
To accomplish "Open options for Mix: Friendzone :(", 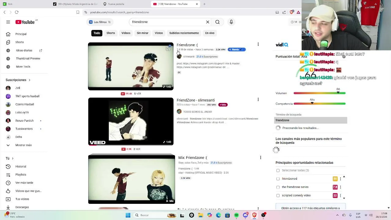I will pos(261,158).
